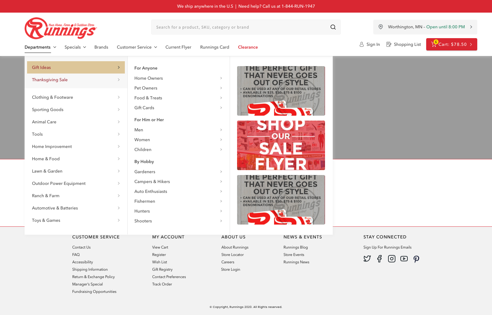492x315 pixels.
Task: Click the Facebook social icon
Action: pos(379,259)
